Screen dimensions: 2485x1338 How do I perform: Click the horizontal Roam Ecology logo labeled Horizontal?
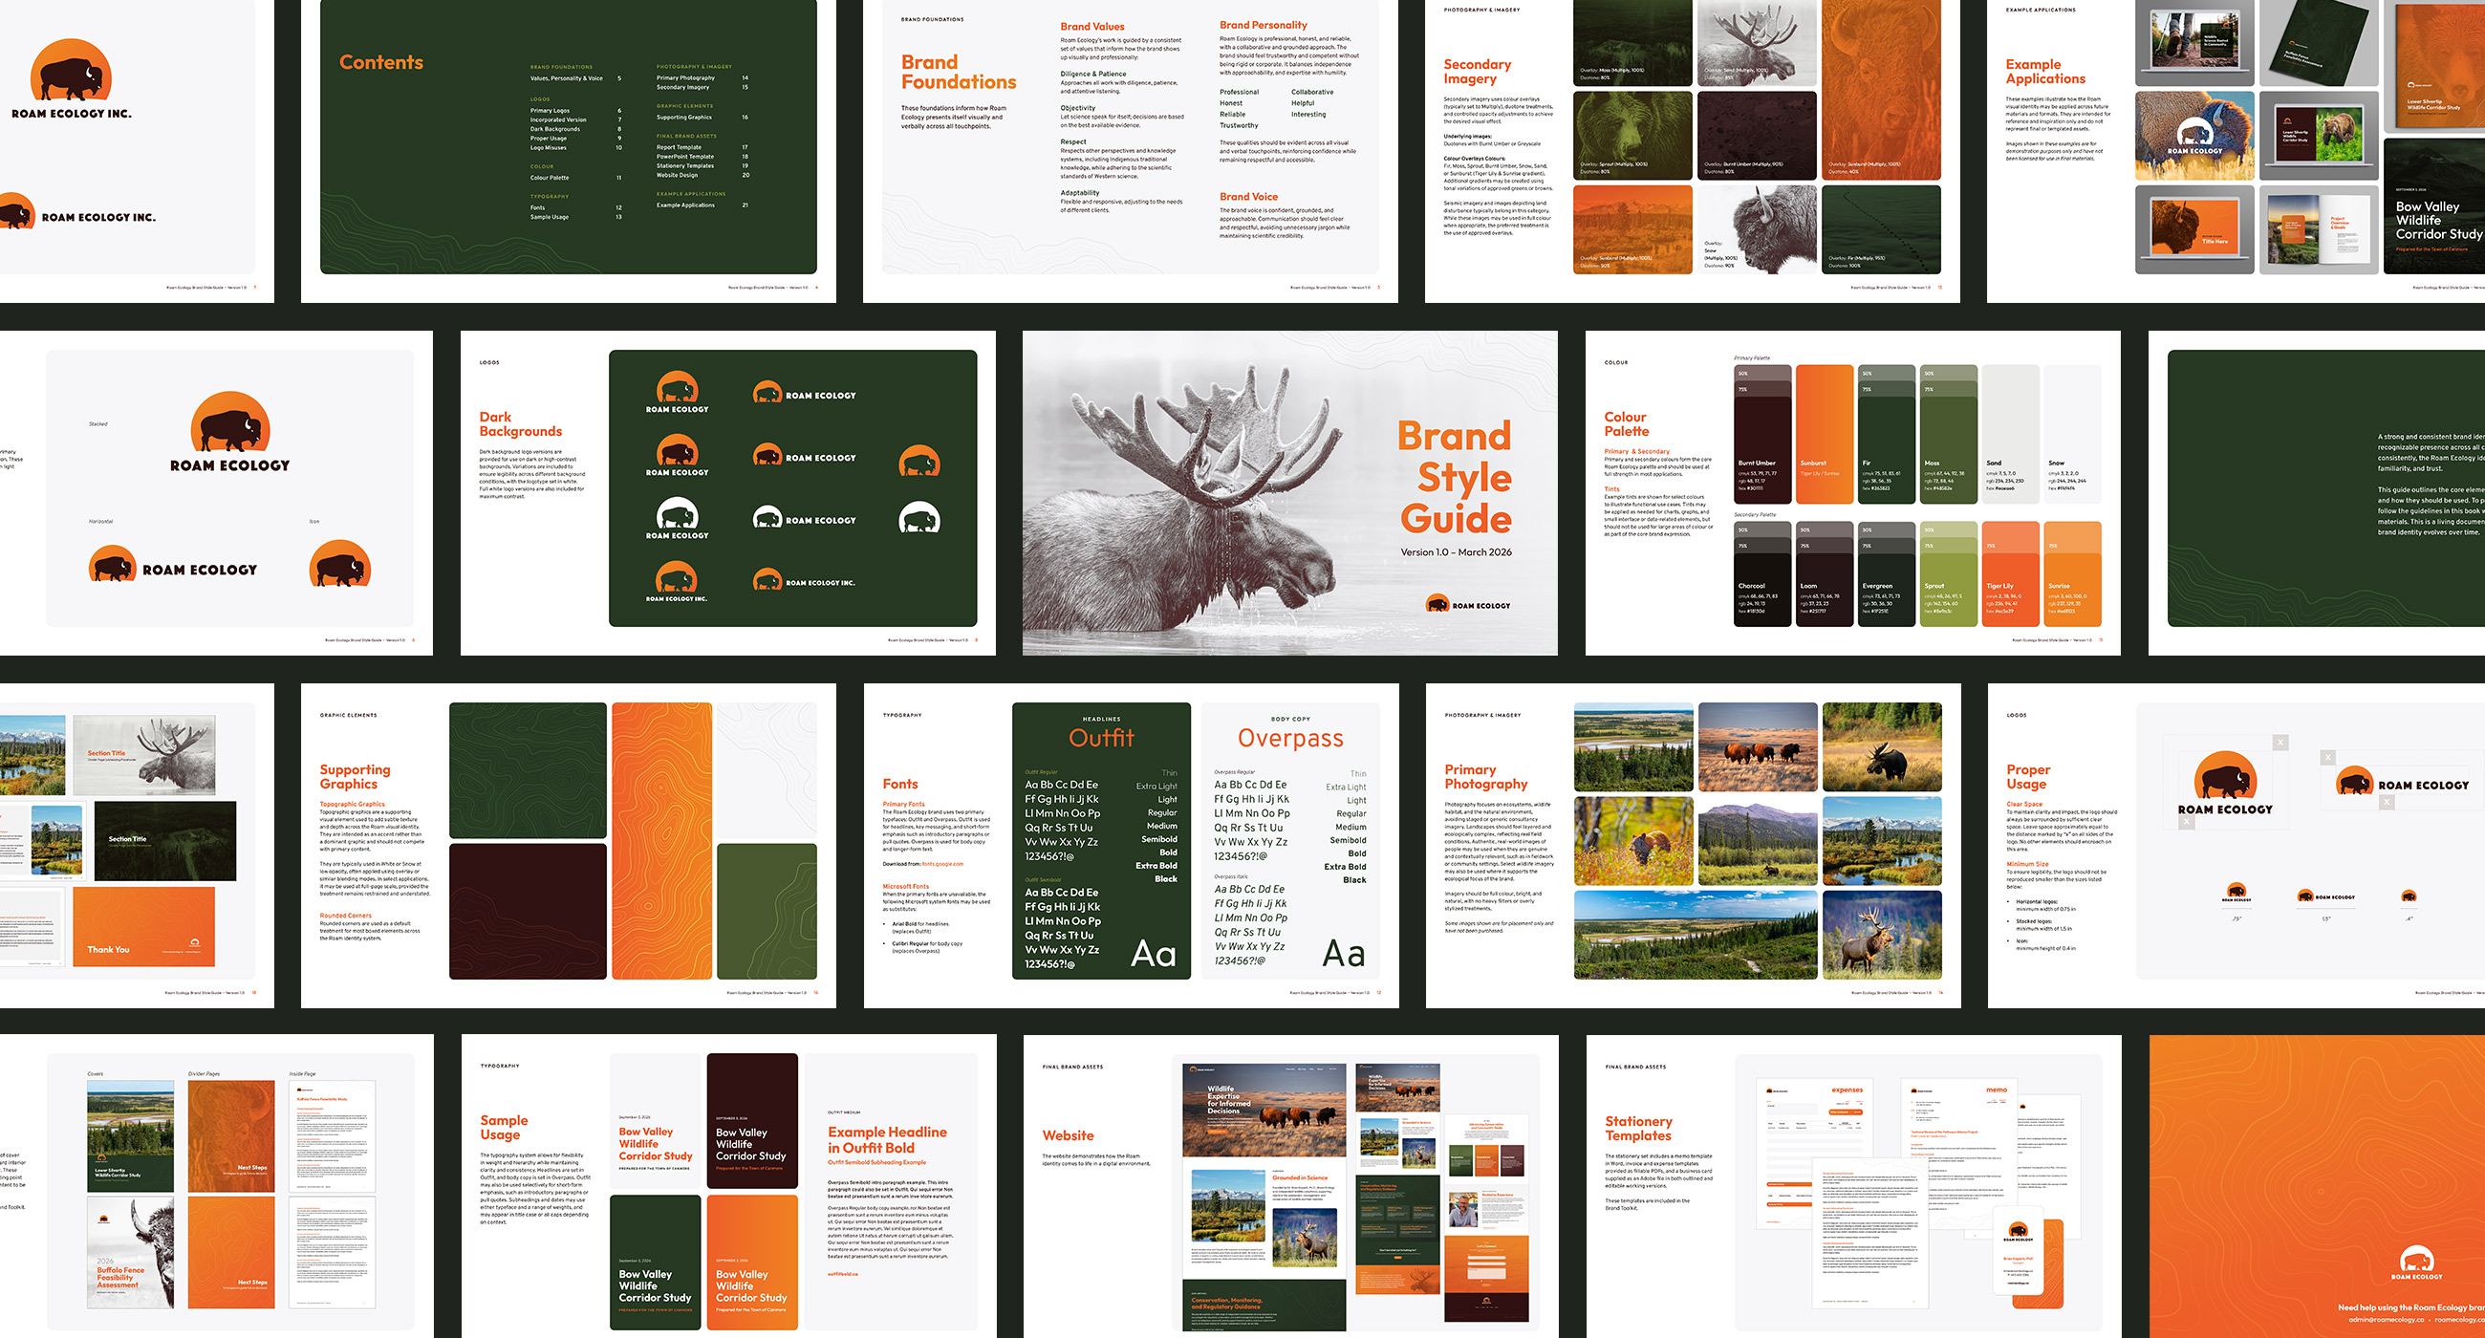click(174, 564)
